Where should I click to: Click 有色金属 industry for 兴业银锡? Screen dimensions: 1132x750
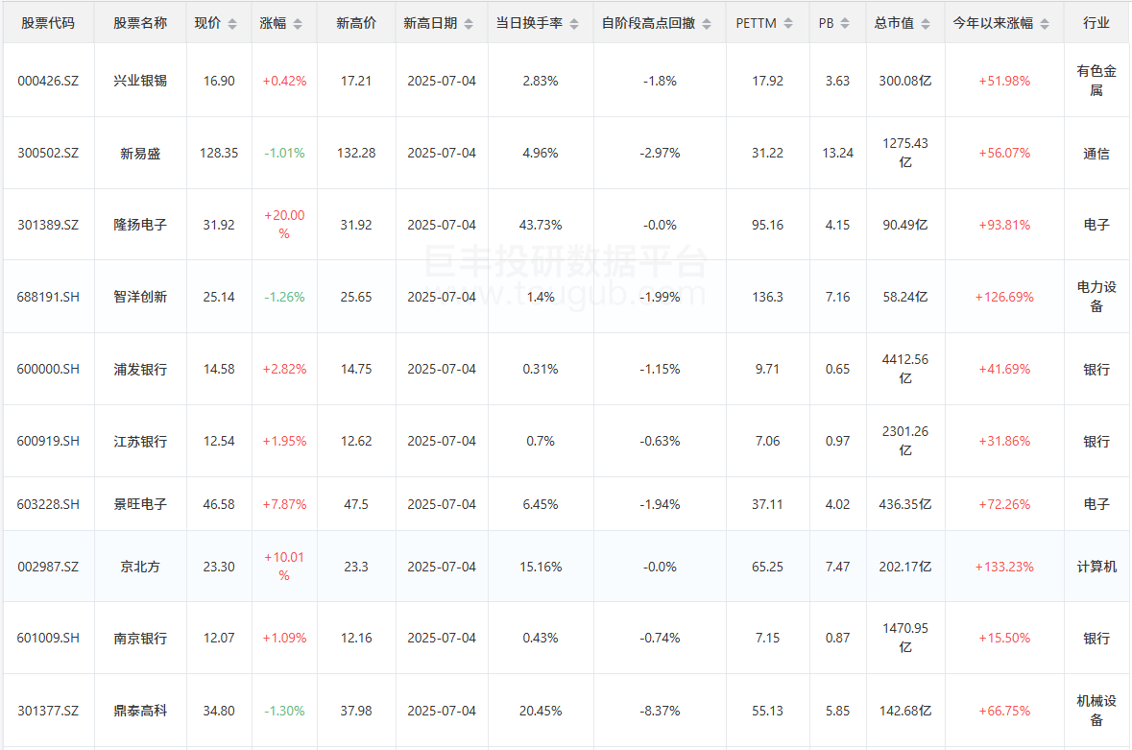click(1096, 81)
